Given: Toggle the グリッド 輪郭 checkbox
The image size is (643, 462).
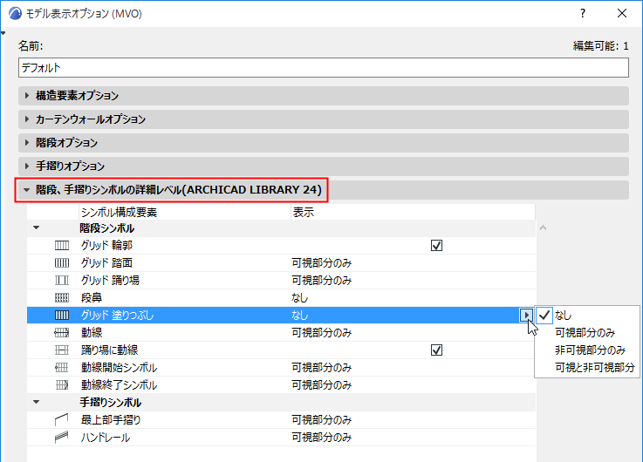Looking at the screenshot, I should 437,246.
